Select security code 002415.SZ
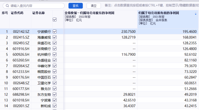This screenshot has height=110, width=199. [21, 37]
